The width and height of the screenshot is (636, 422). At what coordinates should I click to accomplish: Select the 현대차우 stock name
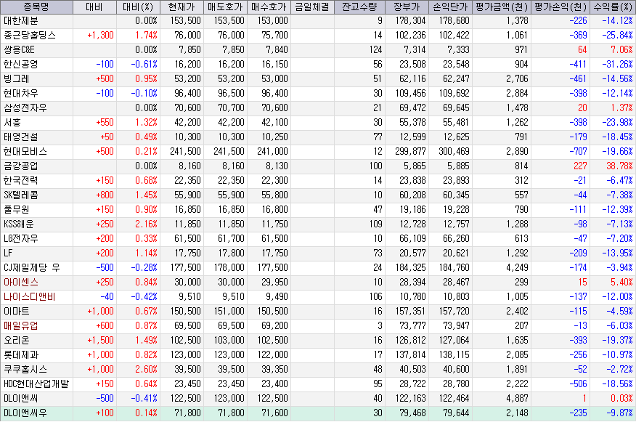pos(20,93)
